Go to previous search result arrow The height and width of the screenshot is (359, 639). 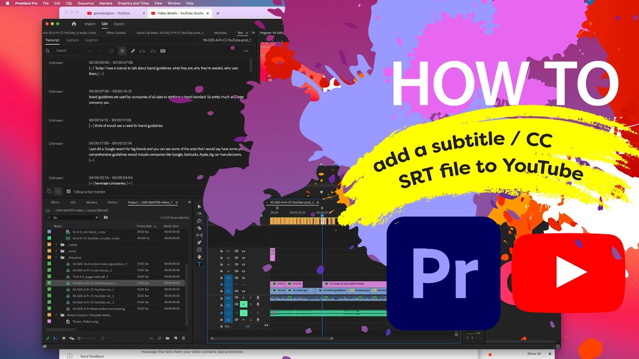tap(90, 51)
